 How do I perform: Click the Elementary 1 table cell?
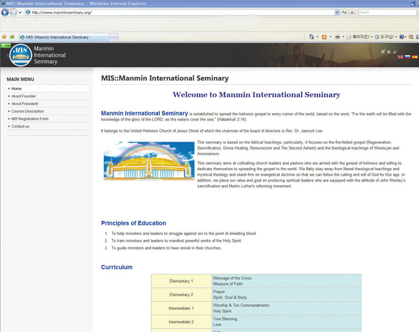point(181,281)
